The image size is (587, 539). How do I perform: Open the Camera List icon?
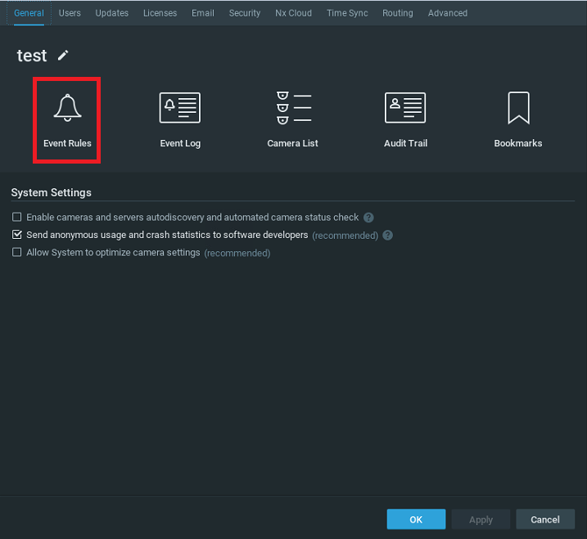[293, 109]
